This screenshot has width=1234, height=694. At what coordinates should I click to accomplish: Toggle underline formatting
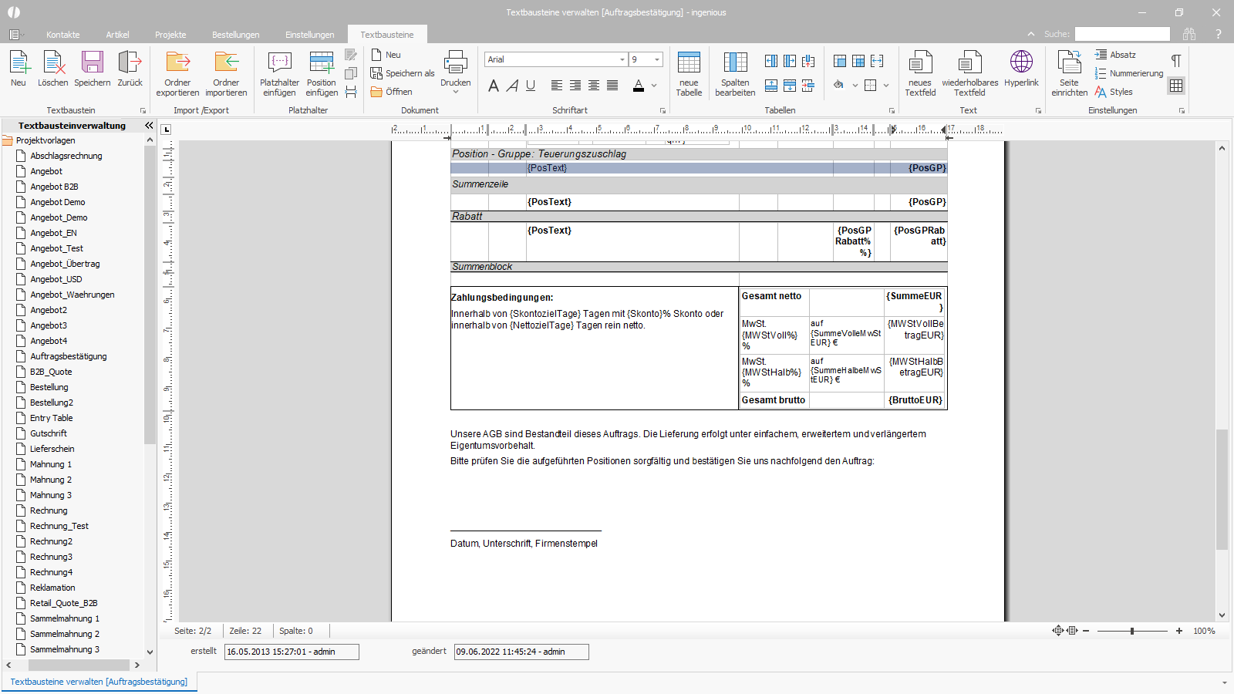coord(531,86)
